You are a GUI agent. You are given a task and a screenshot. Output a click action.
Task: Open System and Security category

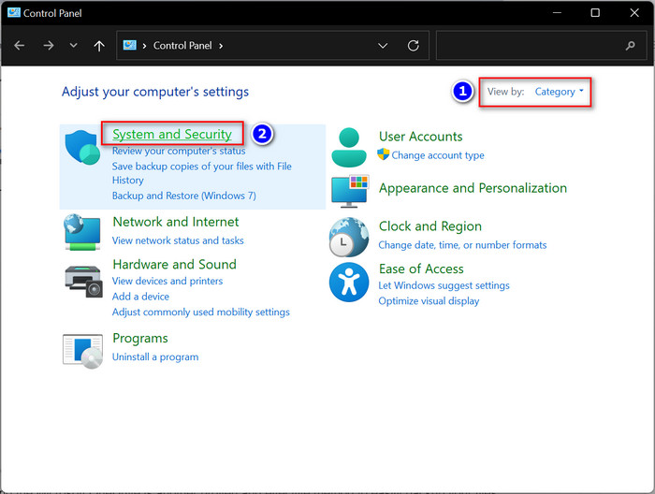pyautogui.click(x=172, y=134)
